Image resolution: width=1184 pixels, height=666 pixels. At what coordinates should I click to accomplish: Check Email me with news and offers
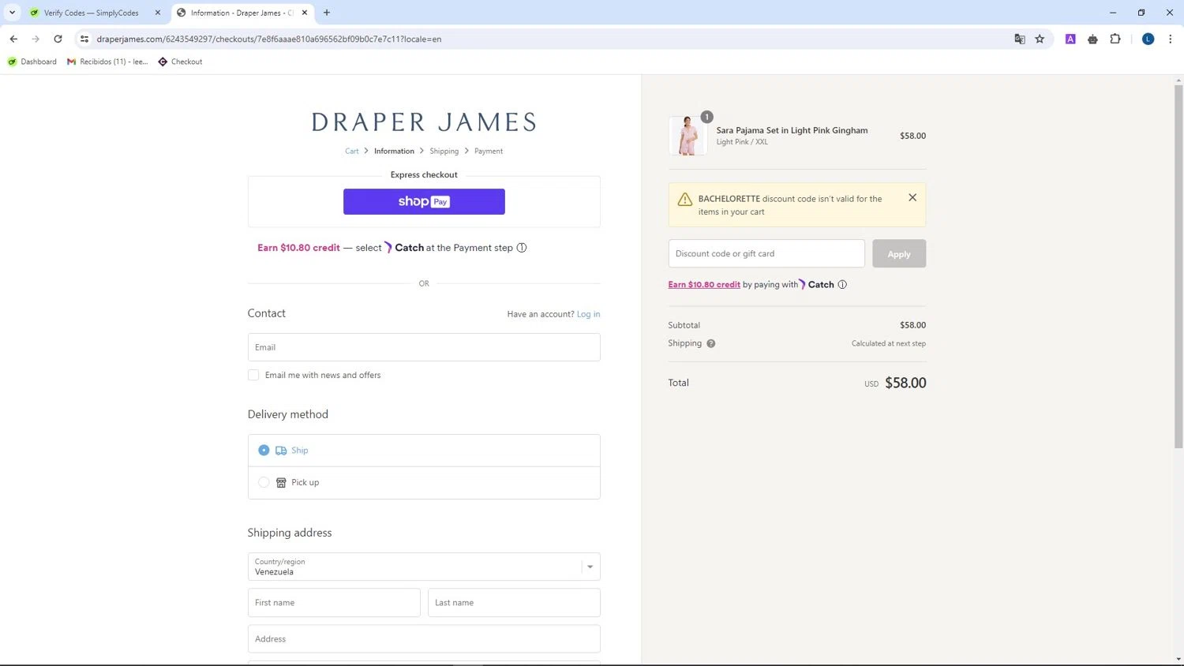253,375
